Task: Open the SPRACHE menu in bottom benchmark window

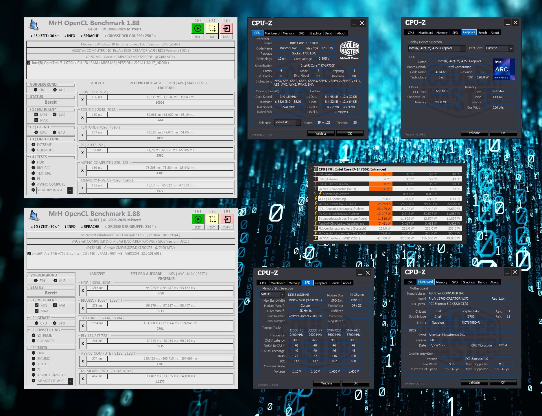Action: (x=90, y=227)
